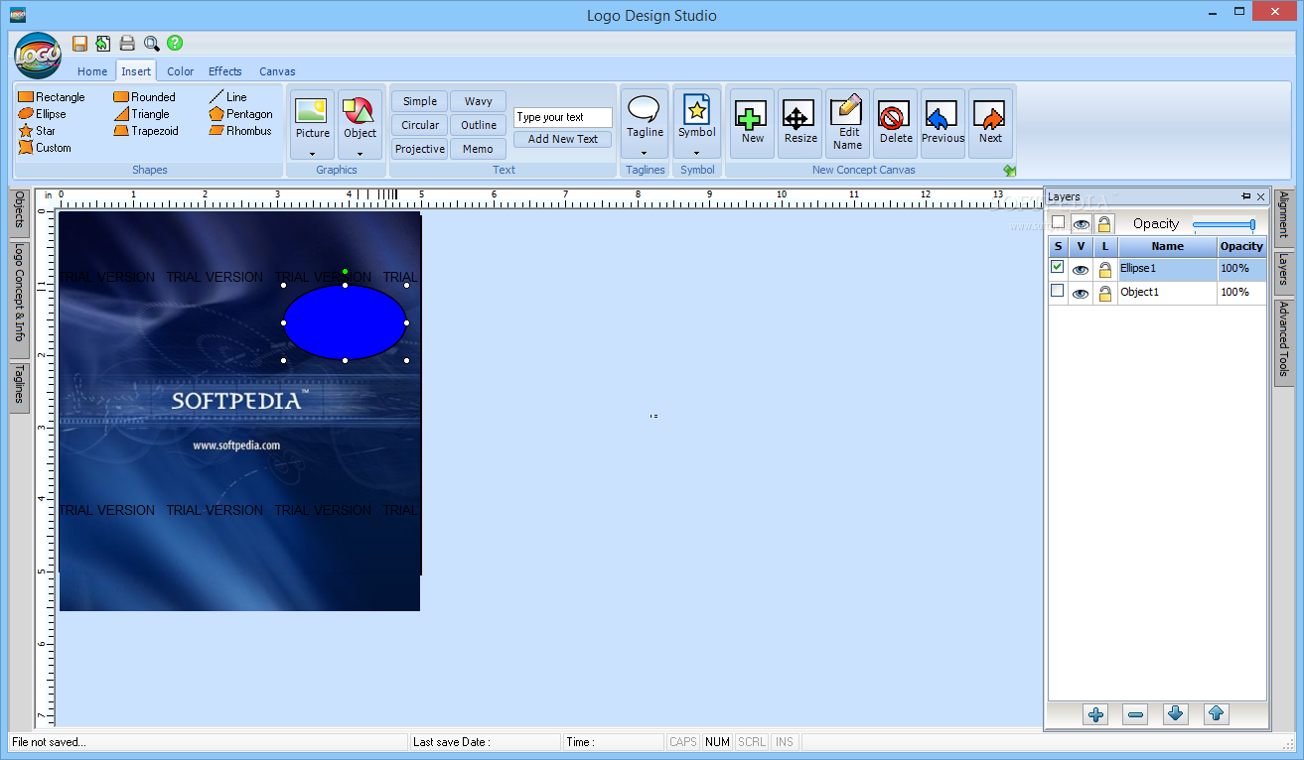The height and width of the screenshot is (760, 1304).
Task: Toggle lock-all button above layer list
Action: click(x=1104, y=224)
